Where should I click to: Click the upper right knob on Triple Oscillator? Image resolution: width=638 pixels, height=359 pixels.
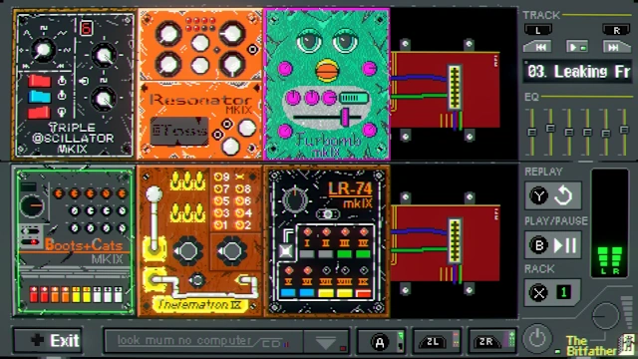(104, 56)
